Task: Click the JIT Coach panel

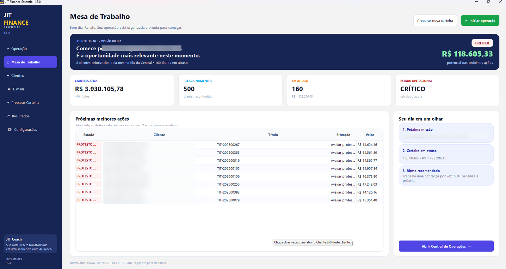Action: click(30, 244)
